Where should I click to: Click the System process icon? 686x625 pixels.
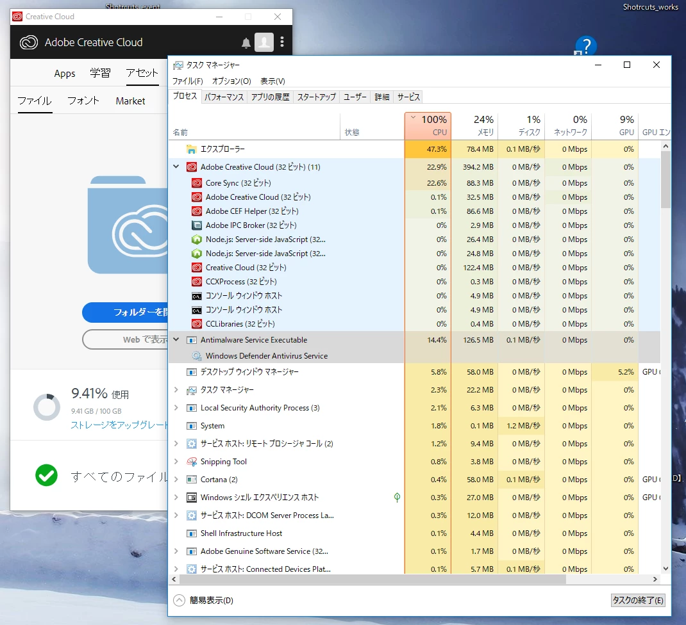click(x=191, y=426)
